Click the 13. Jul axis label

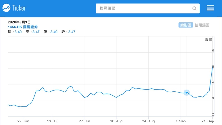tap(52, 121)
